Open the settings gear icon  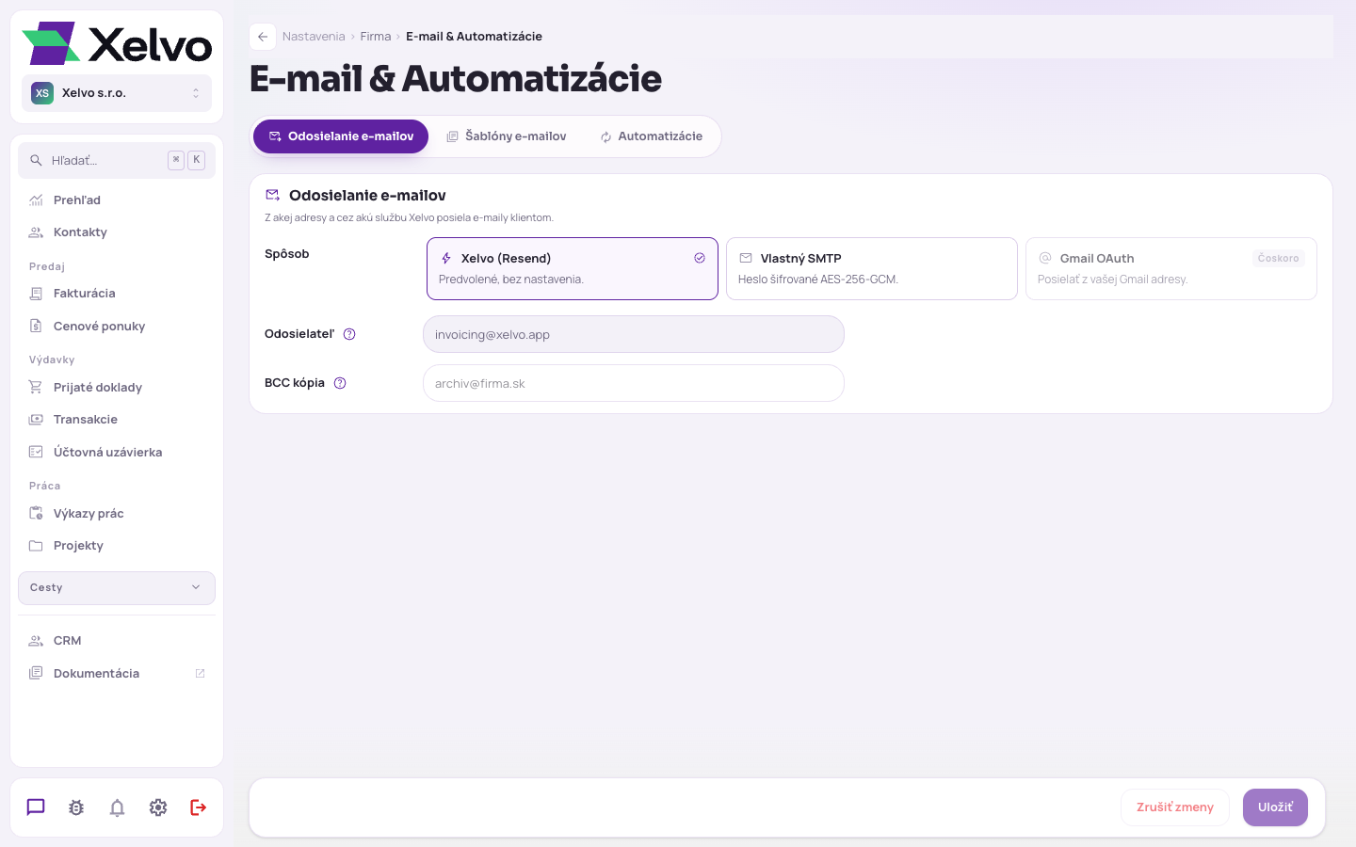pyautogui.click(x=158, y=807)
